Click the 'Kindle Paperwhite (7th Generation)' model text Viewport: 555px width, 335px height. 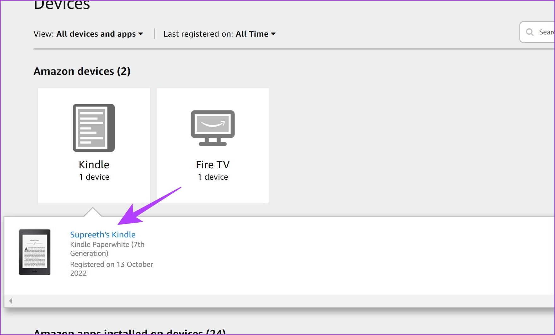(x=107, y=249)
